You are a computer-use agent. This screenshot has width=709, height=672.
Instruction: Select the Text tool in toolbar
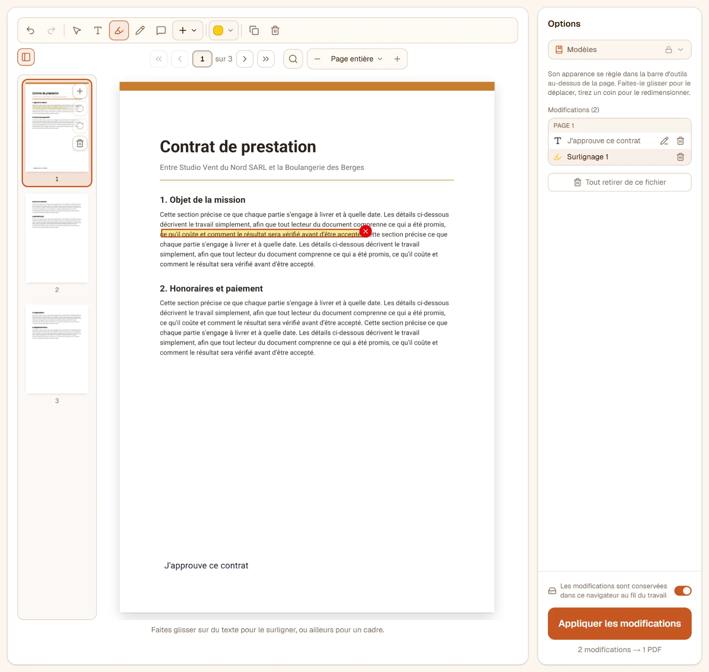[x=98, y=30]
